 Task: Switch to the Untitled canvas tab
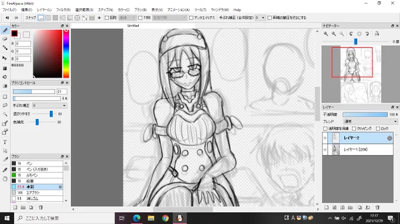(x=133, y=26)
